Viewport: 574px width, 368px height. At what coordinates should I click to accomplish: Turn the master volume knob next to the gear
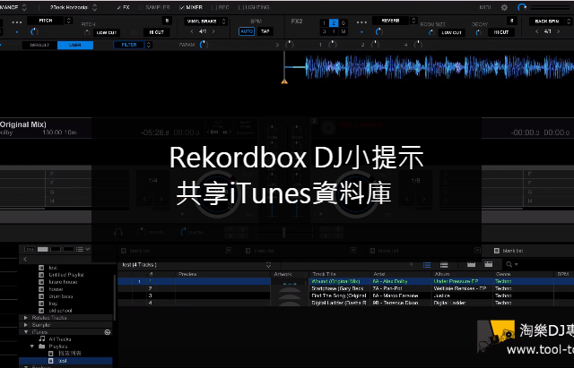[x=522, y=7]
